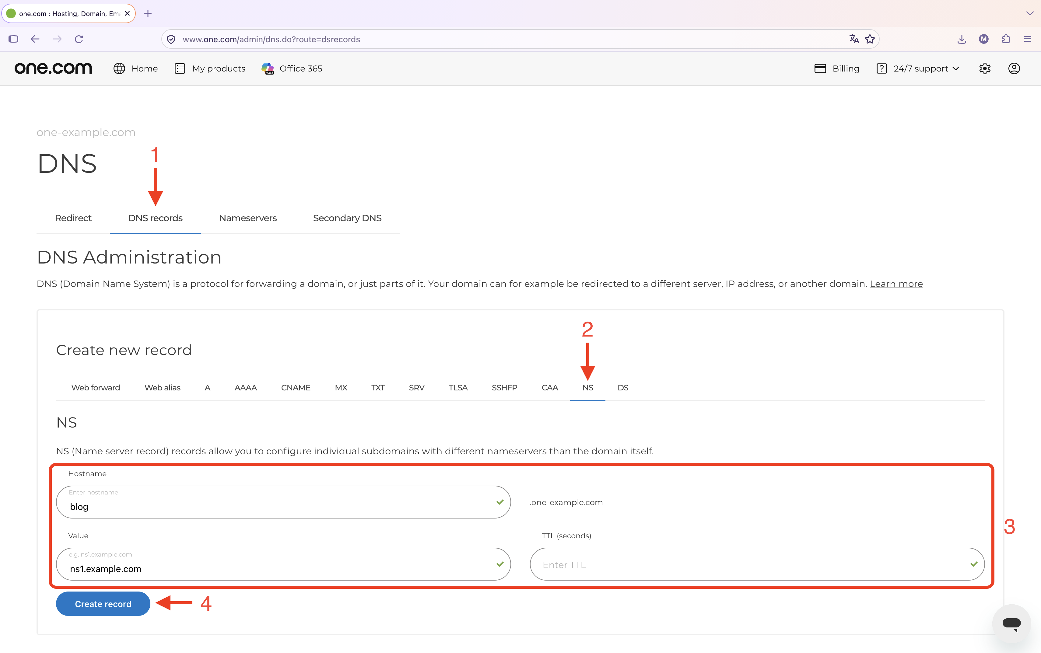Expand the tab list chevron
This screenshot has height=653, width=1041.
coord(1030,13)
